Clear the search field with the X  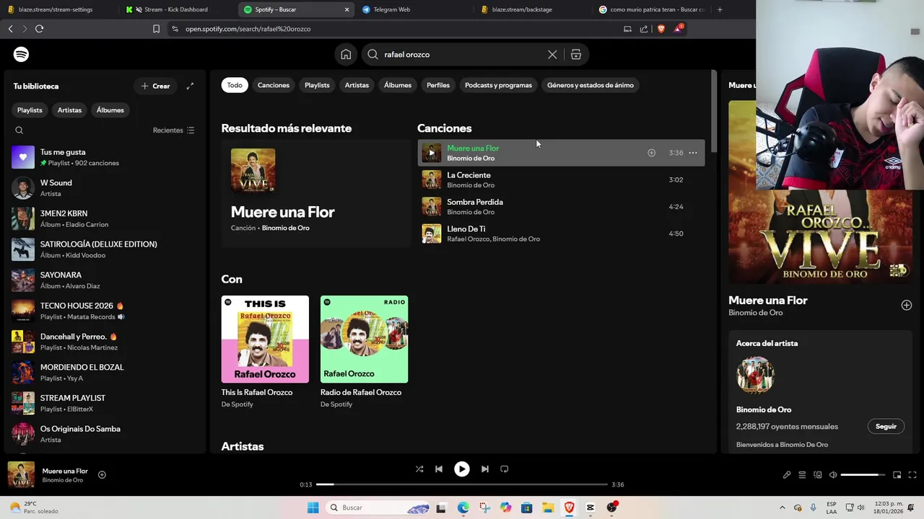[552, 55]
